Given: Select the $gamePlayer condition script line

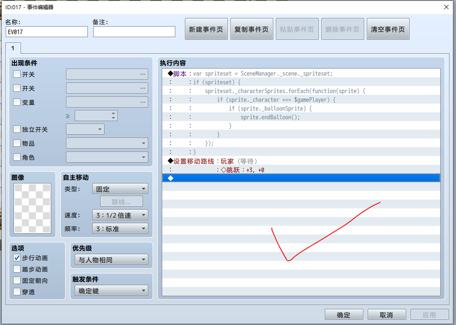Looking at the screenshot, I should point(301,100).
